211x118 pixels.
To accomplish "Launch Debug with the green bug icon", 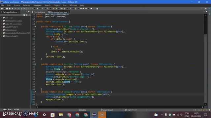I will click(32, 9).
